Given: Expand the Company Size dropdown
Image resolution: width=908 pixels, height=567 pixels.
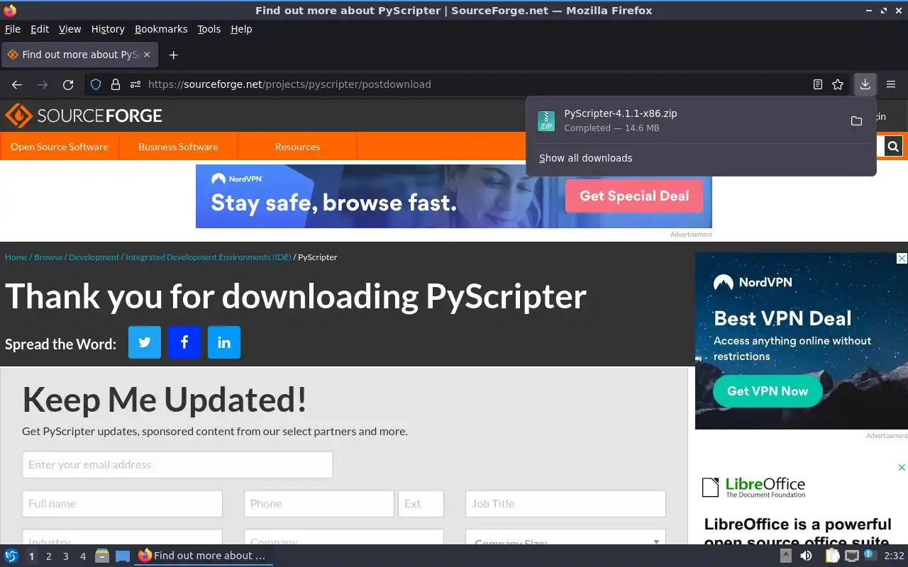Looking at the screenshot, I should tap(565, 537).
